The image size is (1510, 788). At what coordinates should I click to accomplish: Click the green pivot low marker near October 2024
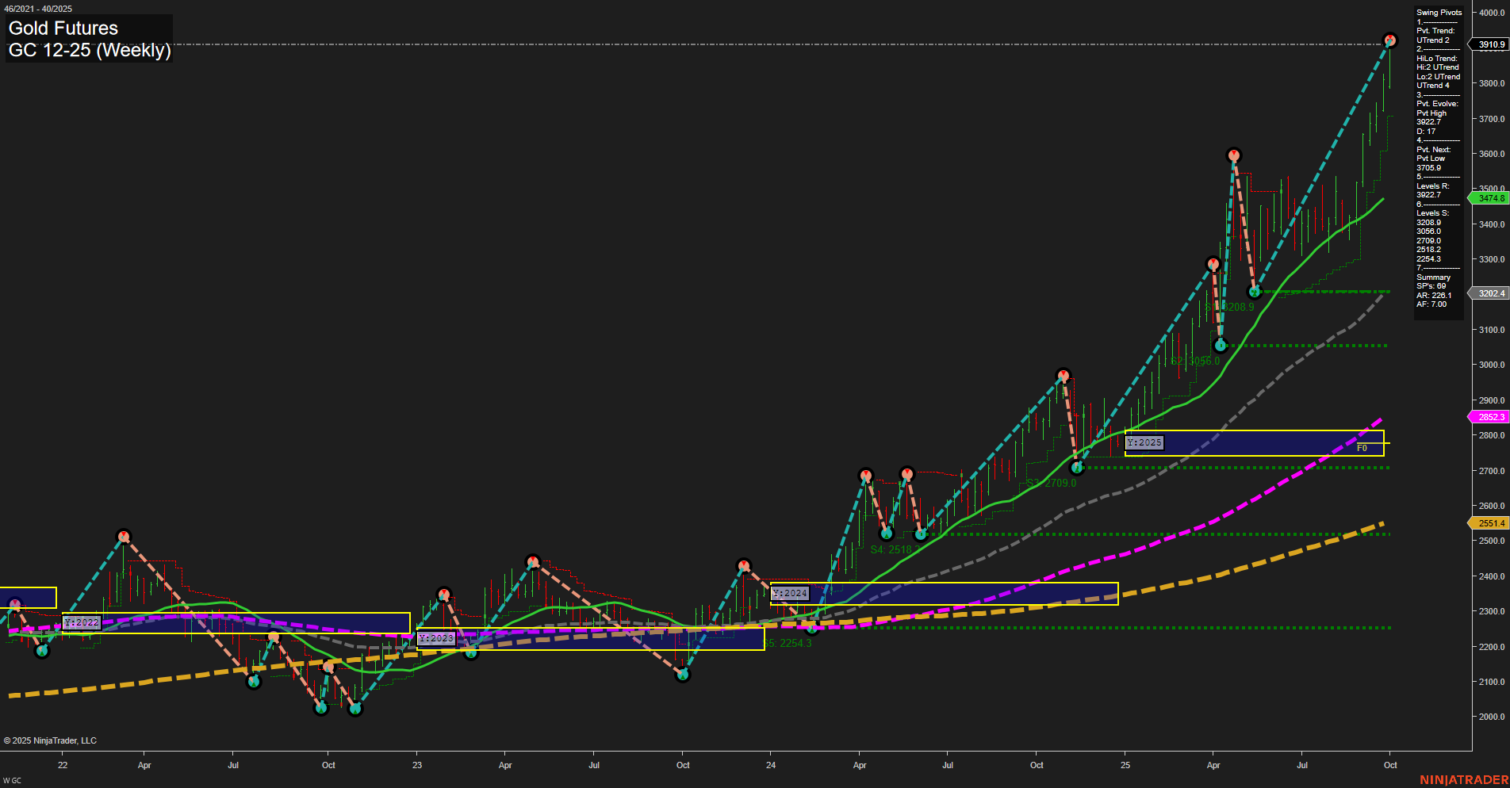1077,467
